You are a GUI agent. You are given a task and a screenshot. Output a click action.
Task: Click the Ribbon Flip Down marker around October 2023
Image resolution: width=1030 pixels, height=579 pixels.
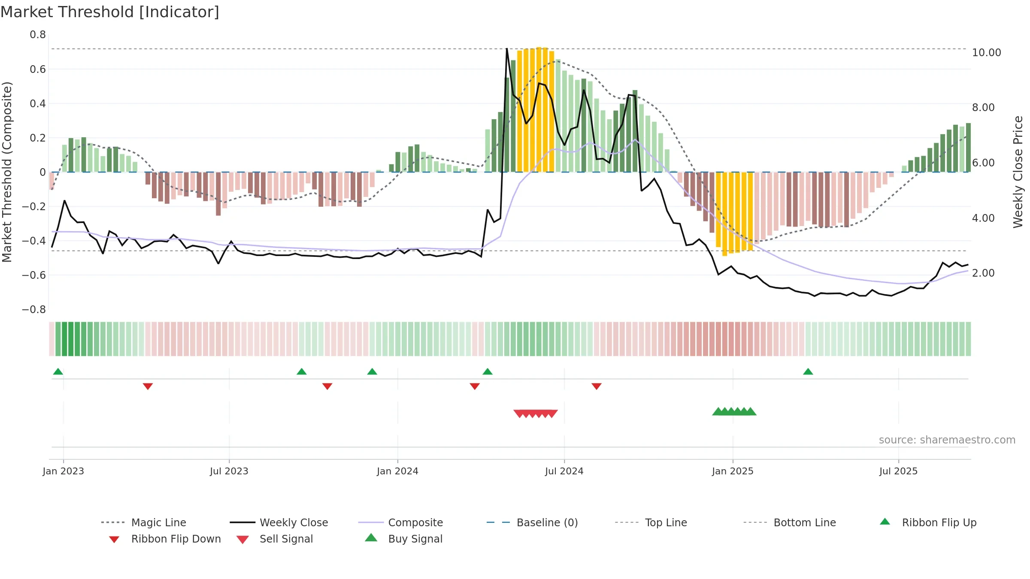pos(327,386)
